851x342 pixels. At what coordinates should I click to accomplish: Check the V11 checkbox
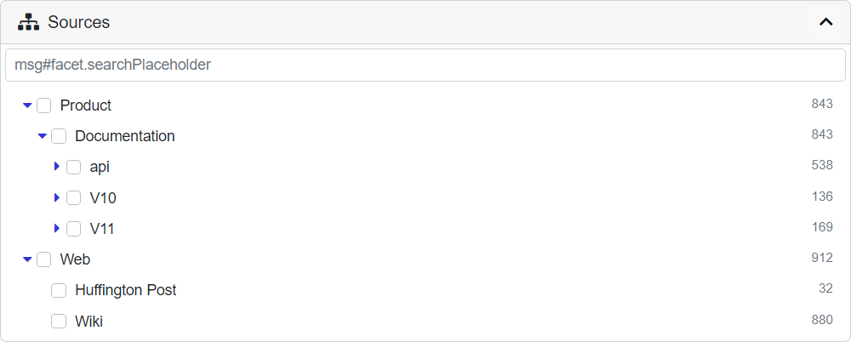pyautogui.click(x=74, y=229)
